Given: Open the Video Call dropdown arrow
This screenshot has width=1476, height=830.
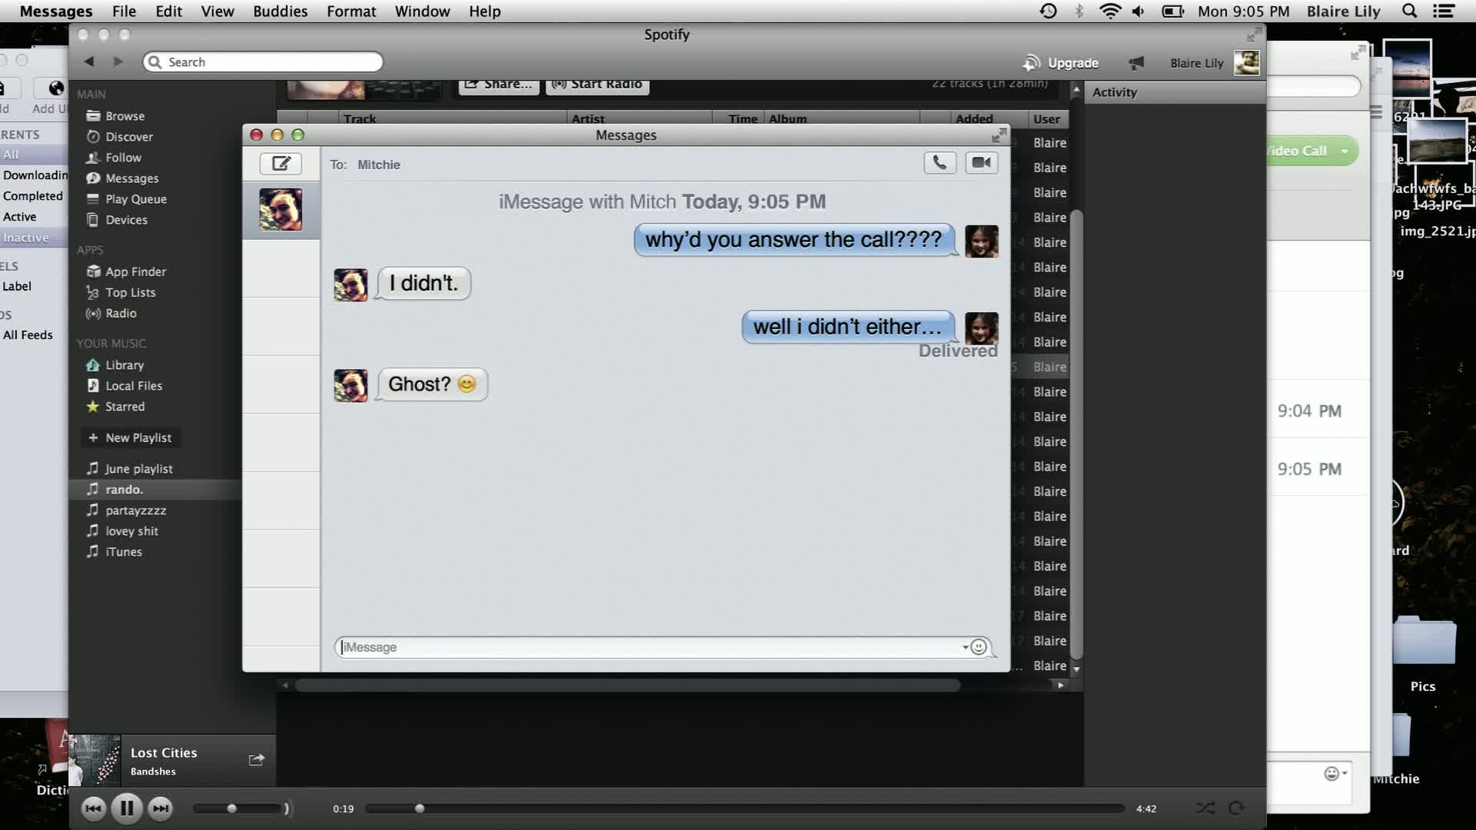Looking at the screenshot, I should (x=1345, y=151).
